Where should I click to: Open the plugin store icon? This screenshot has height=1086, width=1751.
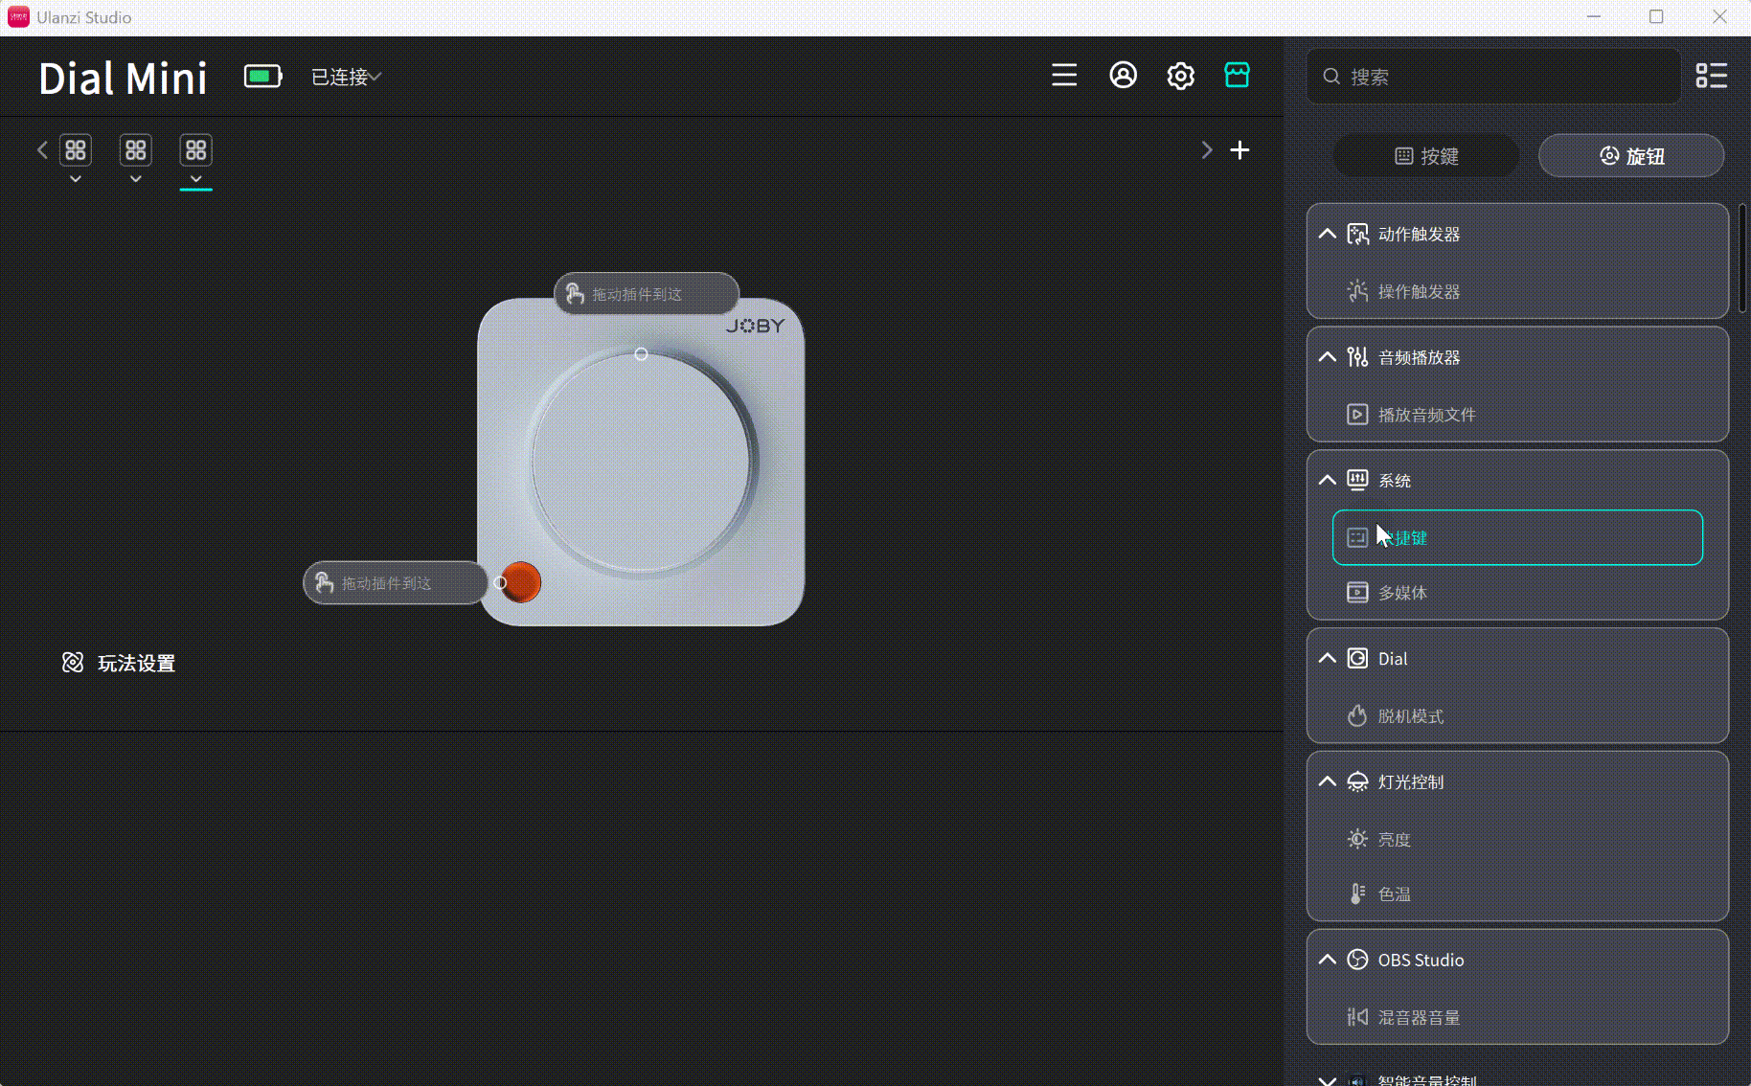[1237, 76]
